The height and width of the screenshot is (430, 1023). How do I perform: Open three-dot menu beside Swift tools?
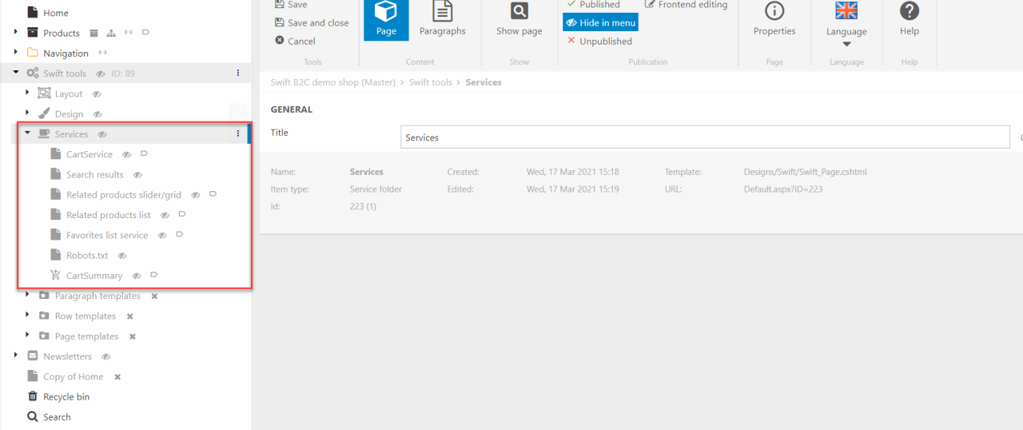click(238, 74)
